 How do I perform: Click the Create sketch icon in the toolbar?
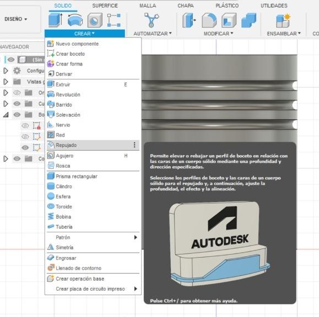click(x=114, y=20)
